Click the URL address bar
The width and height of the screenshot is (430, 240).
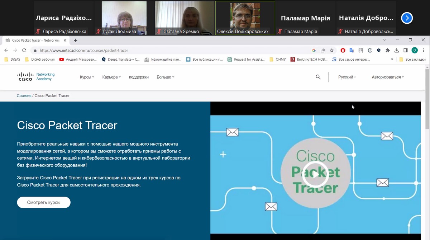click(172, 51)
